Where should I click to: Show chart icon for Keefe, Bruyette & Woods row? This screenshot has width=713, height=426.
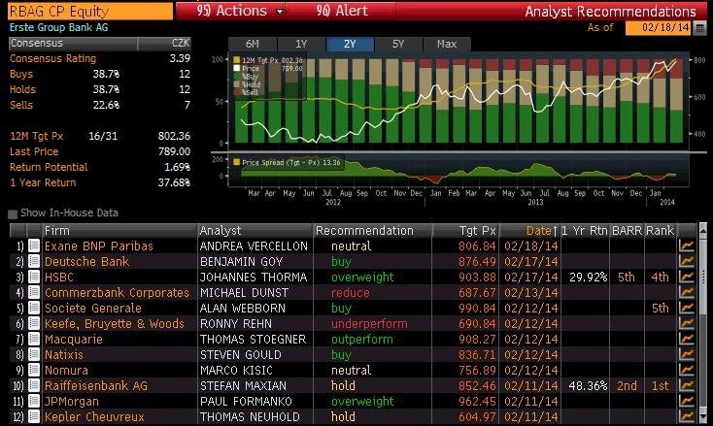(x=687, y=323)
